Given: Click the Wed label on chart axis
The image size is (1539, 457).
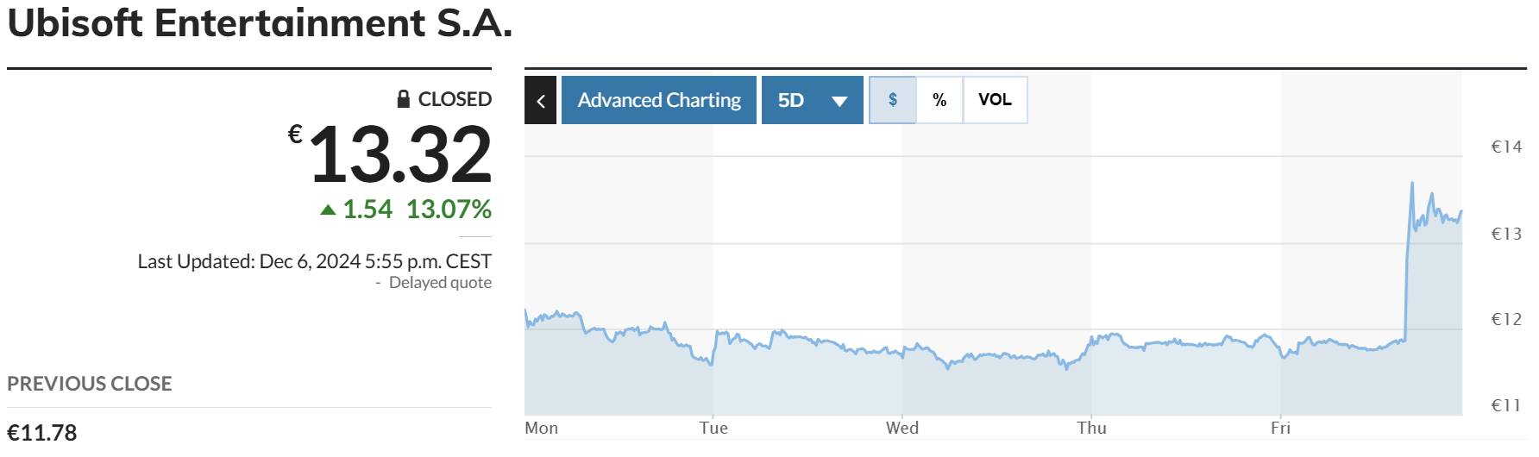Looking at the screenshot, I should 902,429.
